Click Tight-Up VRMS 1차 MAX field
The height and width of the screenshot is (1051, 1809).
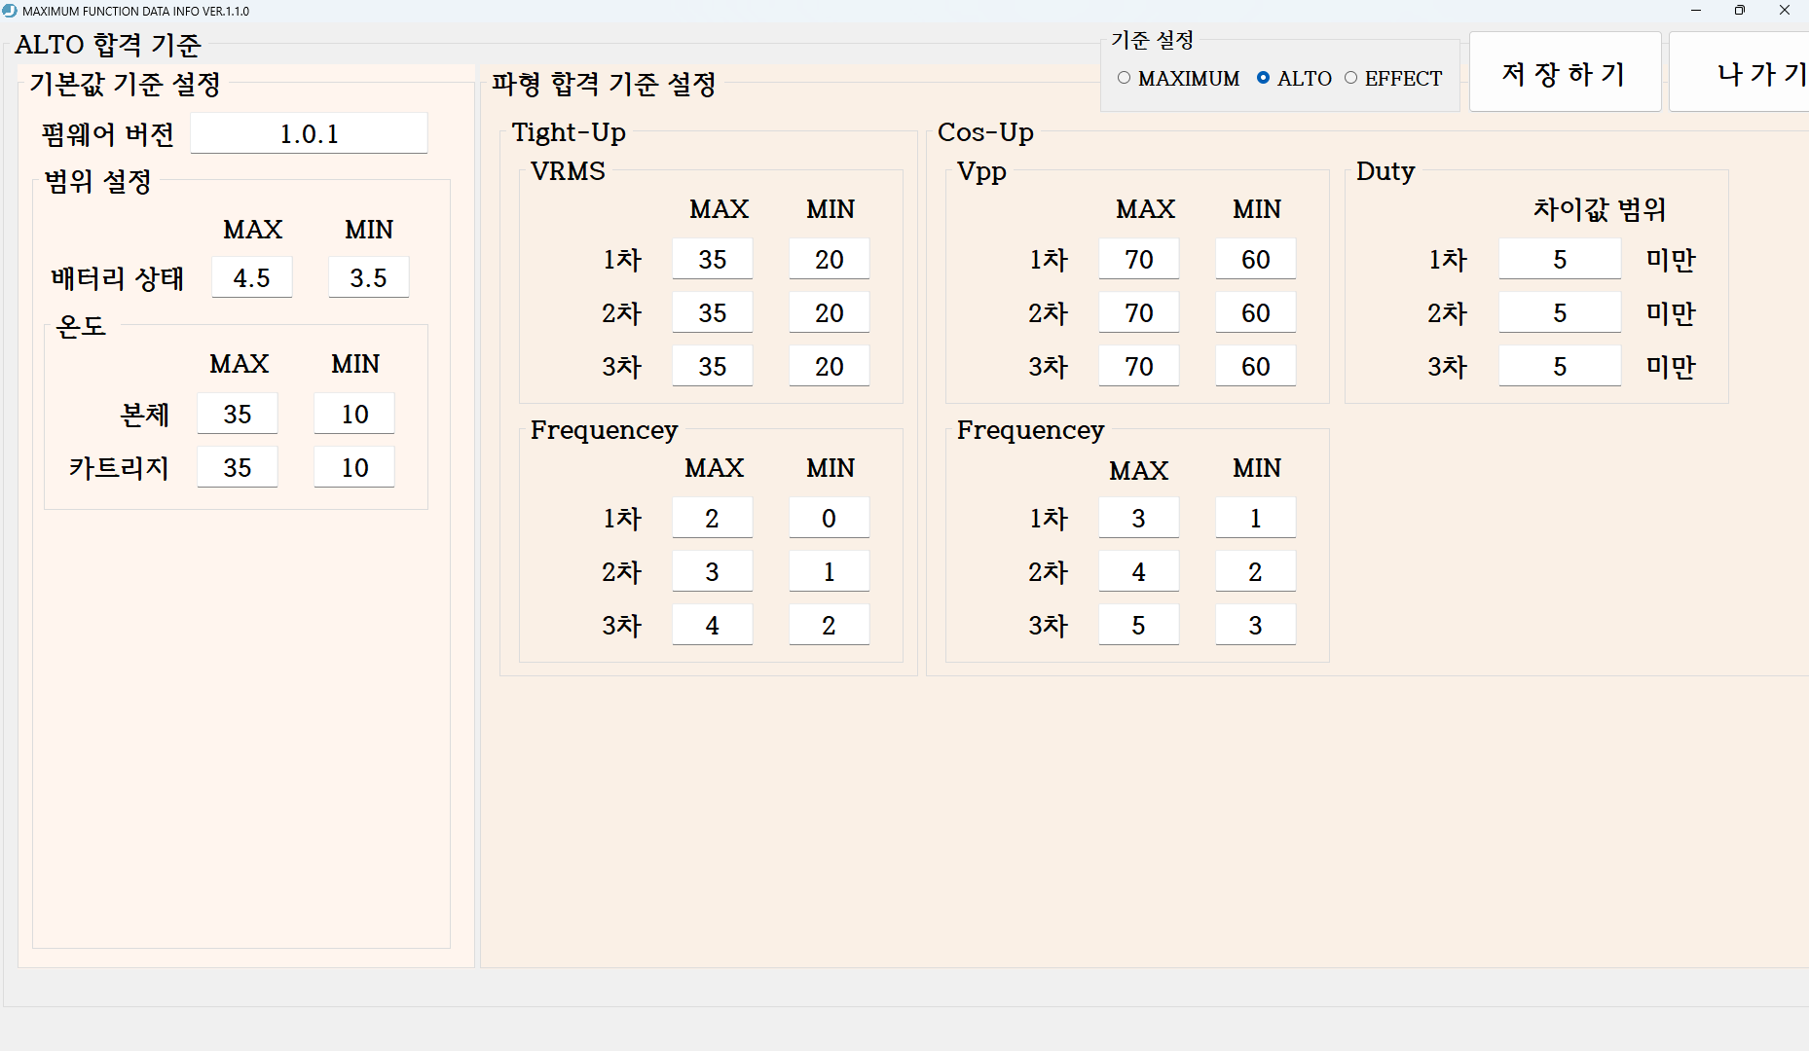point(712,260)
